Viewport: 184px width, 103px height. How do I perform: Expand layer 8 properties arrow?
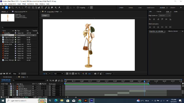click(x=9, y=91)
